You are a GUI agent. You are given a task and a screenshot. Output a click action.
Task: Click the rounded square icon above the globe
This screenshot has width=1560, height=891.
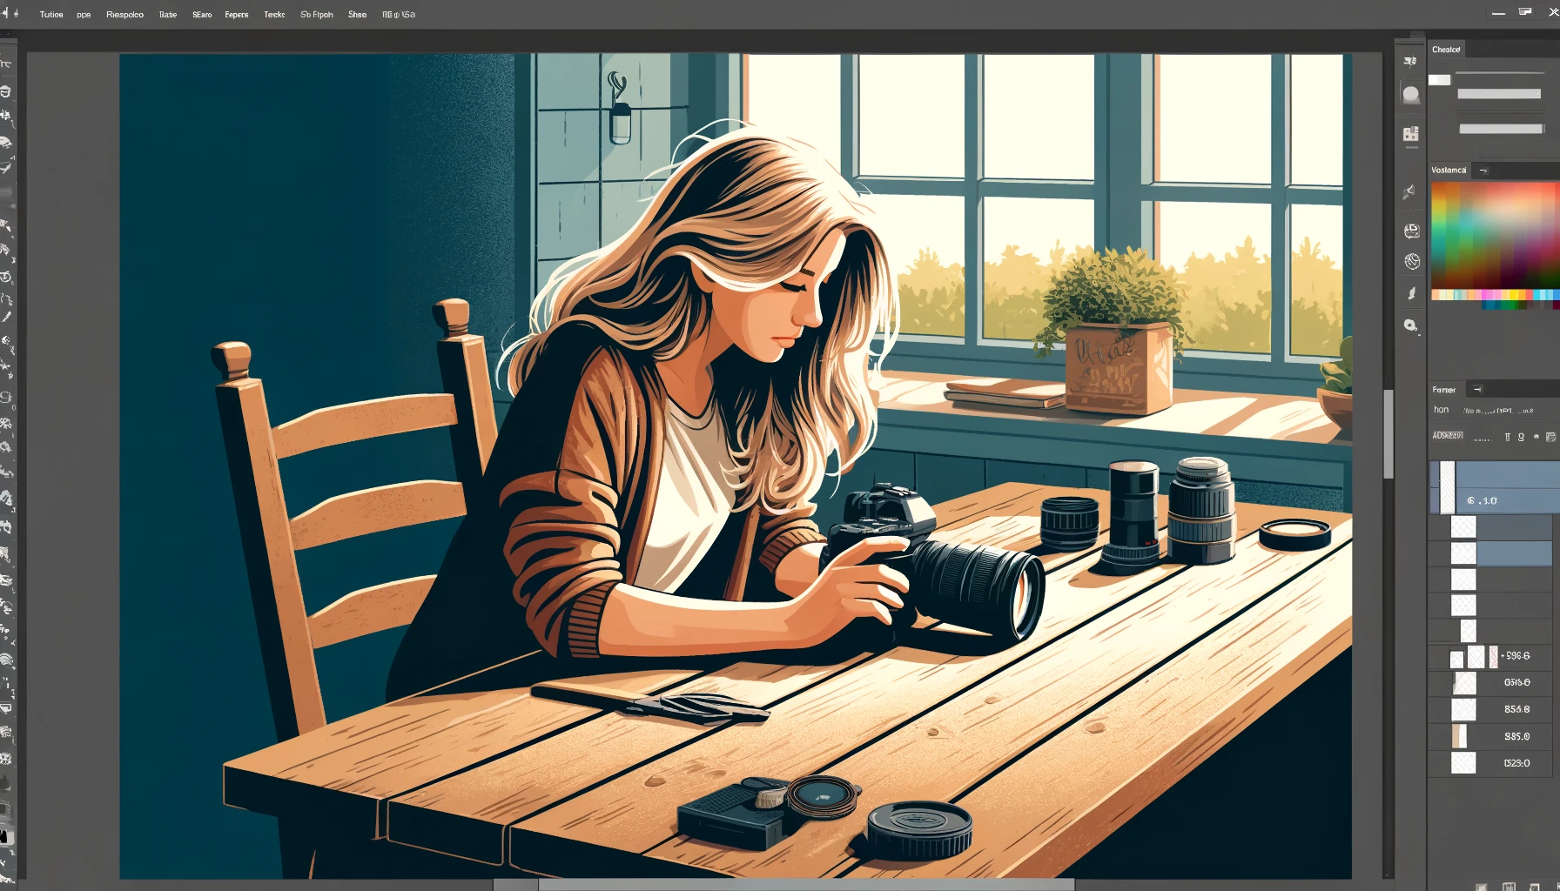point(1412,231)
